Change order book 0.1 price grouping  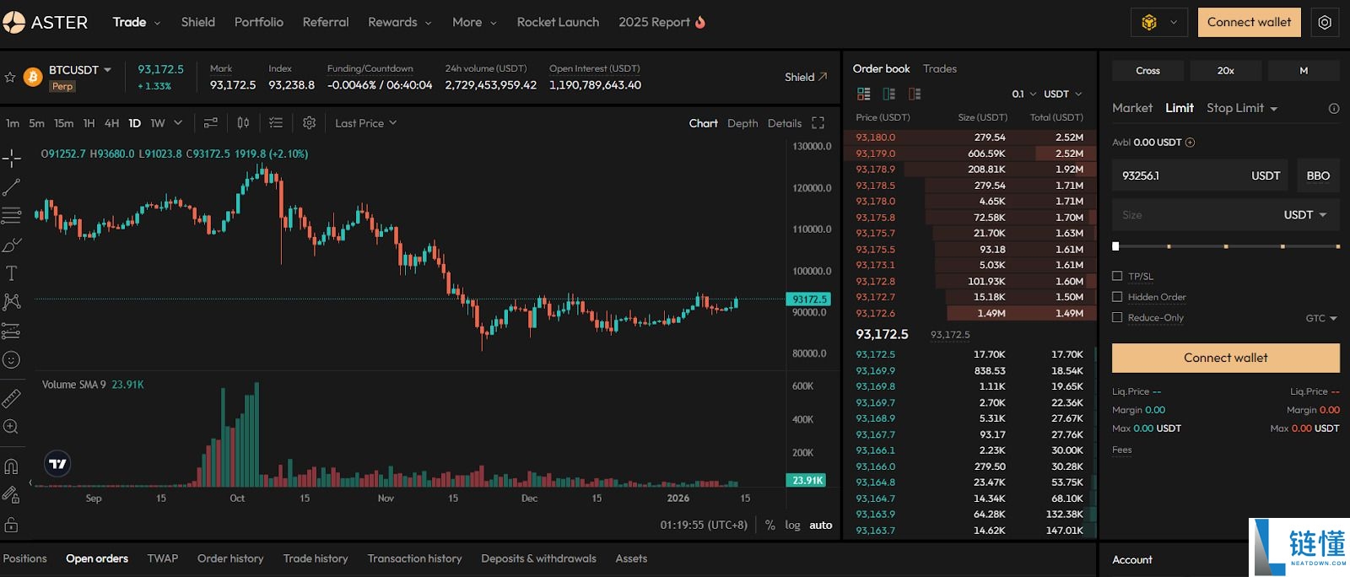pyautogui.click(x=1023, y=94)
